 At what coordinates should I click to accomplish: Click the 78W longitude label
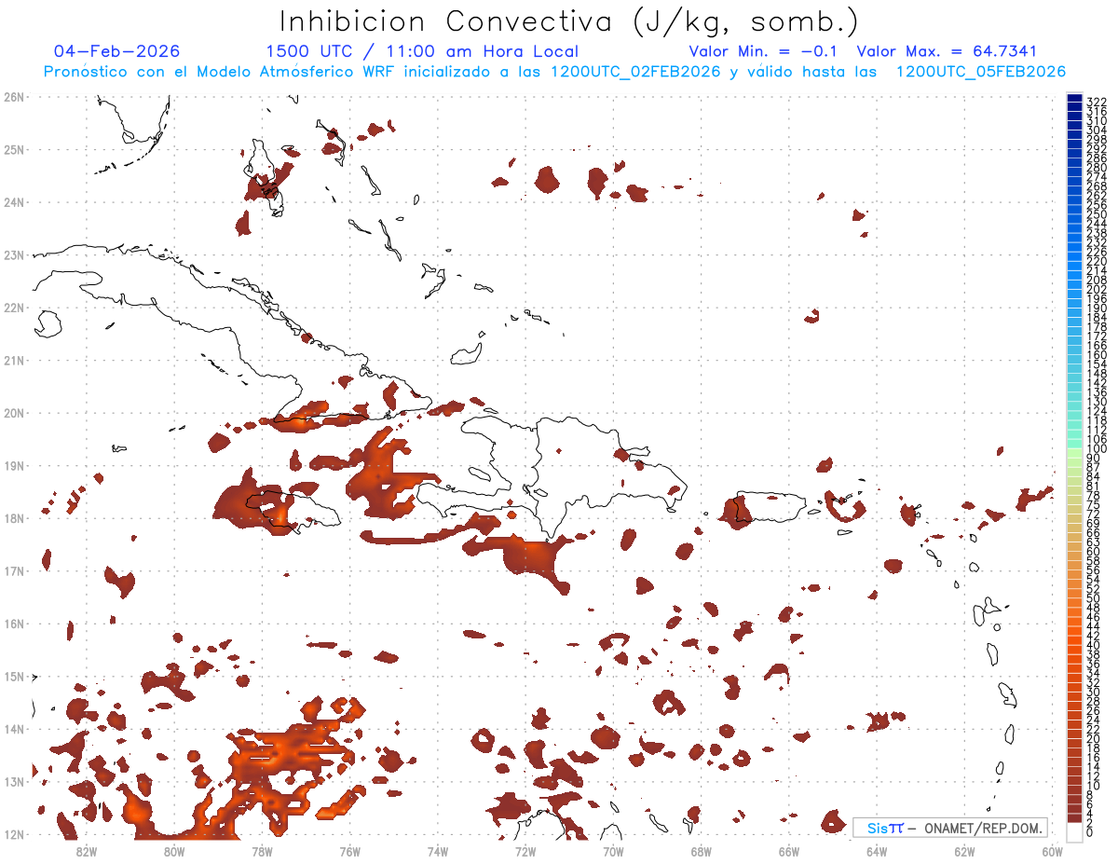pos(262,851)
